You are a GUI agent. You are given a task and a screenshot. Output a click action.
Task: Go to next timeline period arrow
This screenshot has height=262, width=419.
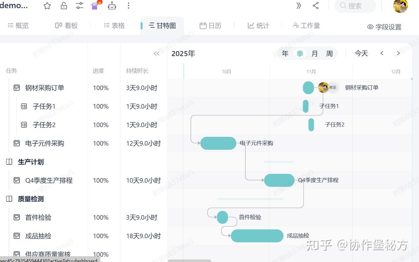tap(398, 53)
